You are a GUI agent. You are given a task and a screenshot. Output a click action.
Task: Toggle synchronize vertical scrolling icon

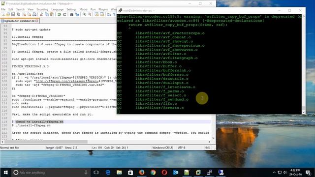[96, 14]
